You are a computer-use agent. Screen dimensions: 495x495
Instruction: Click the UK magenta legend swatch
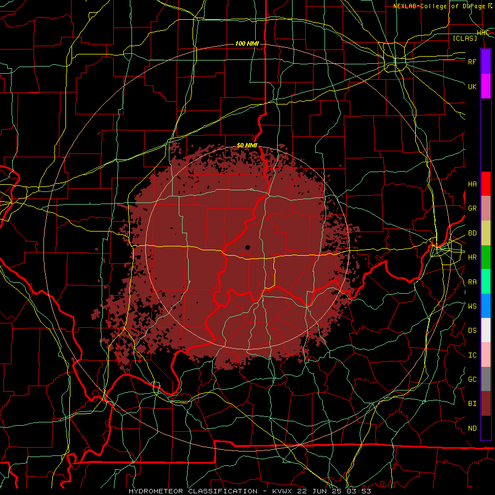tap(486, 86)
